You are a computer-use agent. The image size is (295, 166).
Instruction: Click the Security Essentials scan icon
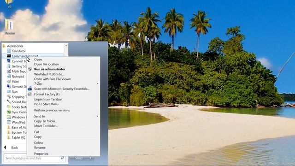pyautogui.click(x=30, y=89)
